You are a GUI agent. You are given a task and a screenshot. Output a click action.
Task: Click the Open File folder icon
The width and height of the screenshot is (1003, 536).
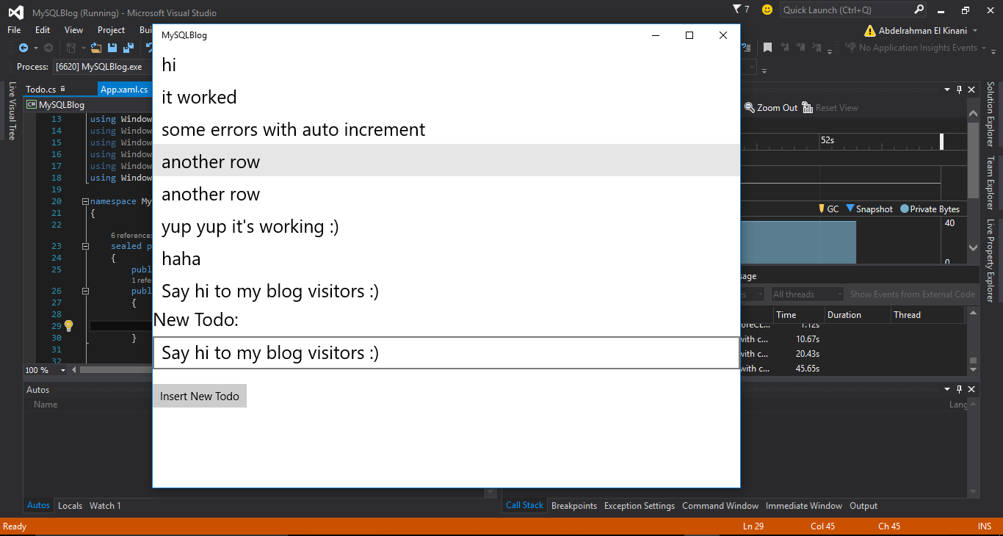click(x=96, y=48)
